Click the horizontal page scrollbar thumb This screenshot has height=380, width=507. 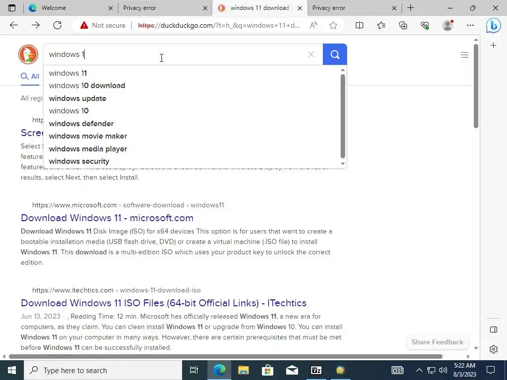click(x=225, y=357)
